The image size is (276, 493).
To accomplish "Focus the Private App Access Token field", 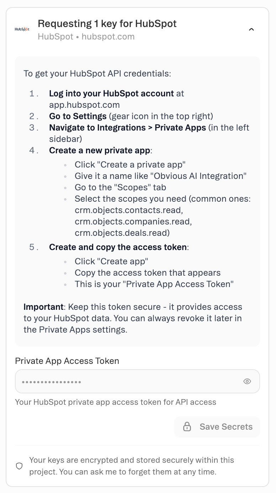I will (128, 381).
